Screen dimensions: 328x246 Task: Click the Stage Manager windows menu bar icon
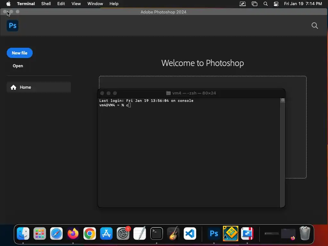click(254, 4)
